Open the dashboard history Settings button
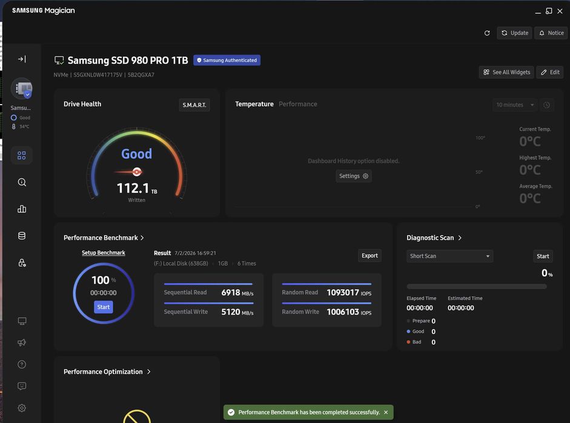The image size is (570, 423). (x=353, y=176)
